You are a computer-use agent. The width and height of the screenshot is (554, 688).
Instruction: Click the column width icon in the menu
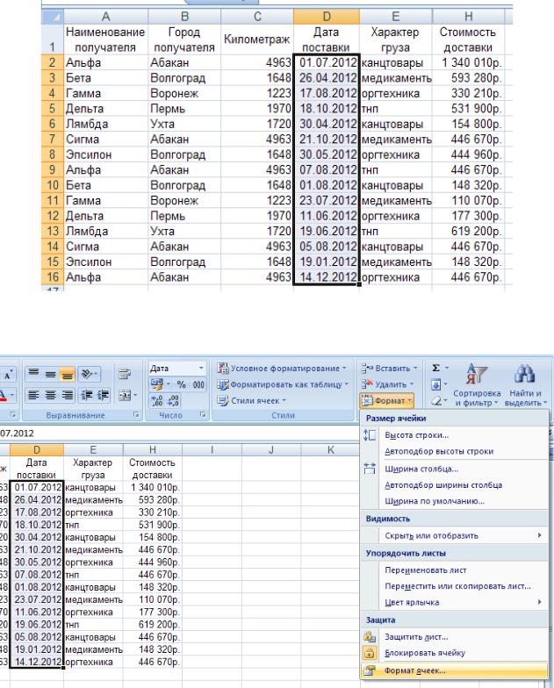(370, 469)
